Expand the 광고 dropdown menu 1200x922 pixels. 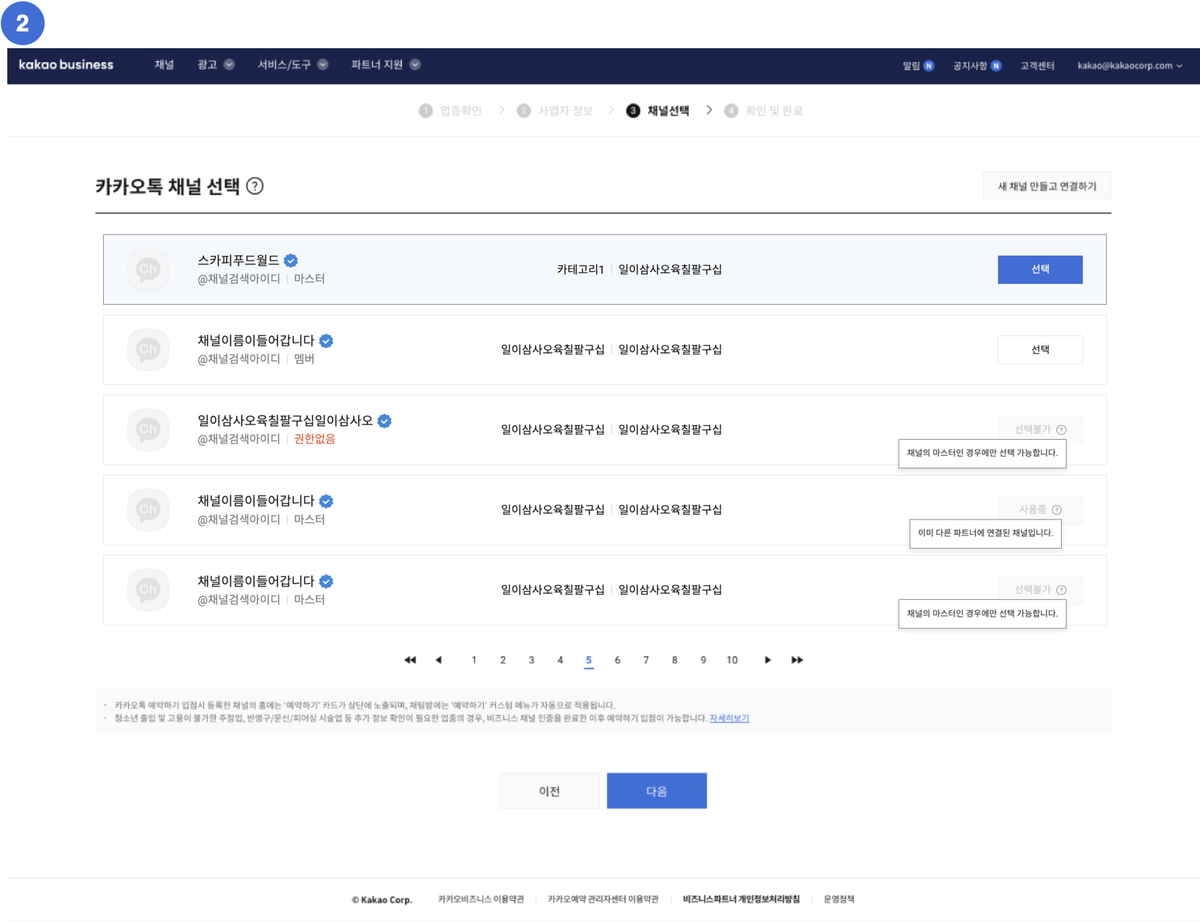216,65
